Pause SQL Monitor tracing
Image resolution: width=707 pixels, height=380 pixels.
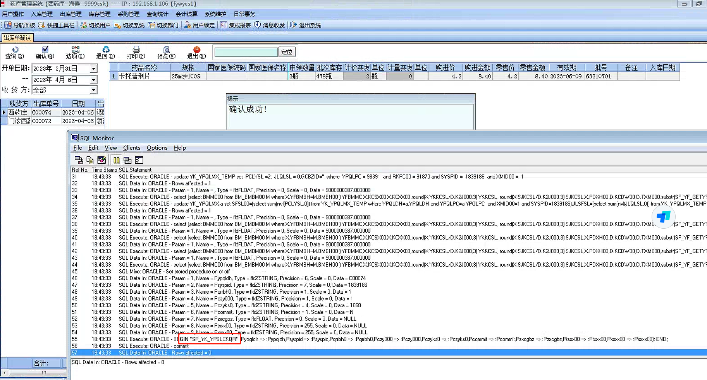116,160
